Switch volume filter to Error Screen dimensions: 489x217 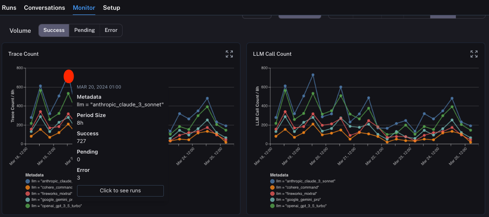tap(111, 30)
